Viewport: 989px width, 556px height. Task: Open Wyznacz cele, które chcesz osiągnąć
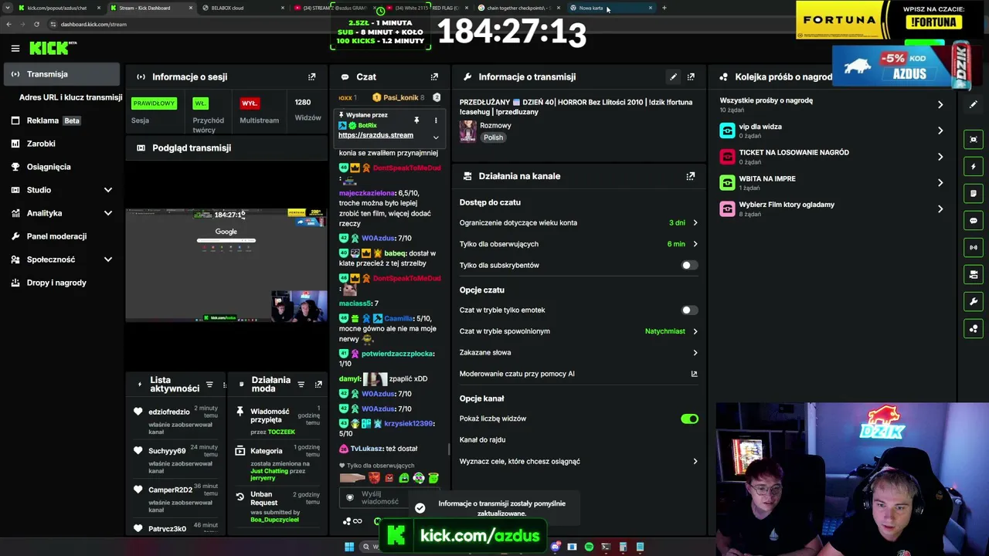(579, 462)
